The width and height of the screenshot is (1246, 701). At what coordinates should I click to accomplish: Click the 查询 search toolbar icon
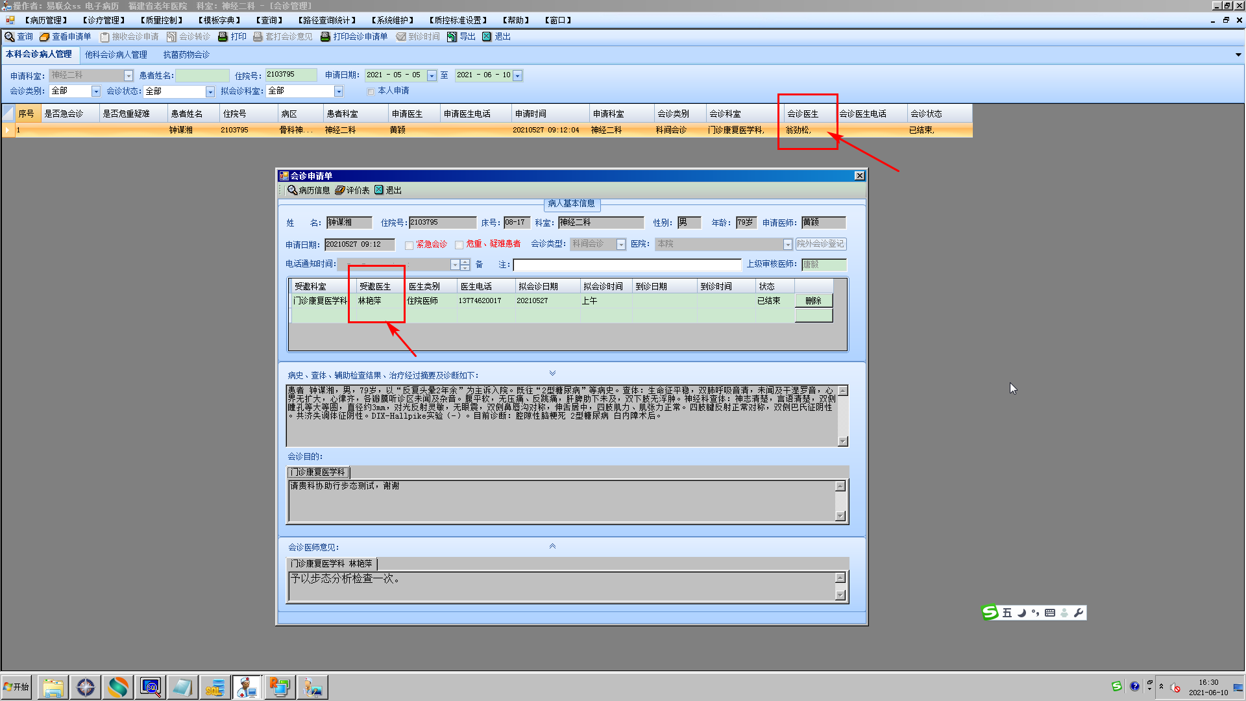(10, 37)
